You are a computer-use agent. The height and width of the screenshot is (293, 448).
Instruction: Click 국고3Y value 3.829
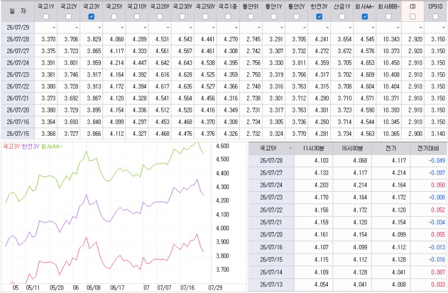pos(94,39)
